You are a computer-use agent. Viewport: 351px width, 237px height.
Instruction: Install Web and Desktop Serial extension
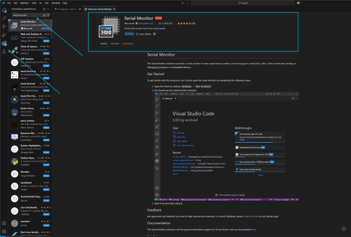click(x=46, y=41)
